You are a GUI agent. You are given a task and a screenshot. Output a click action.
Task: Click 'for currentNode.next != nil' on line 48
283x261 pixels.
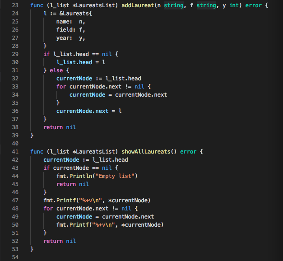pyautogui.click(x=88, y=209)
